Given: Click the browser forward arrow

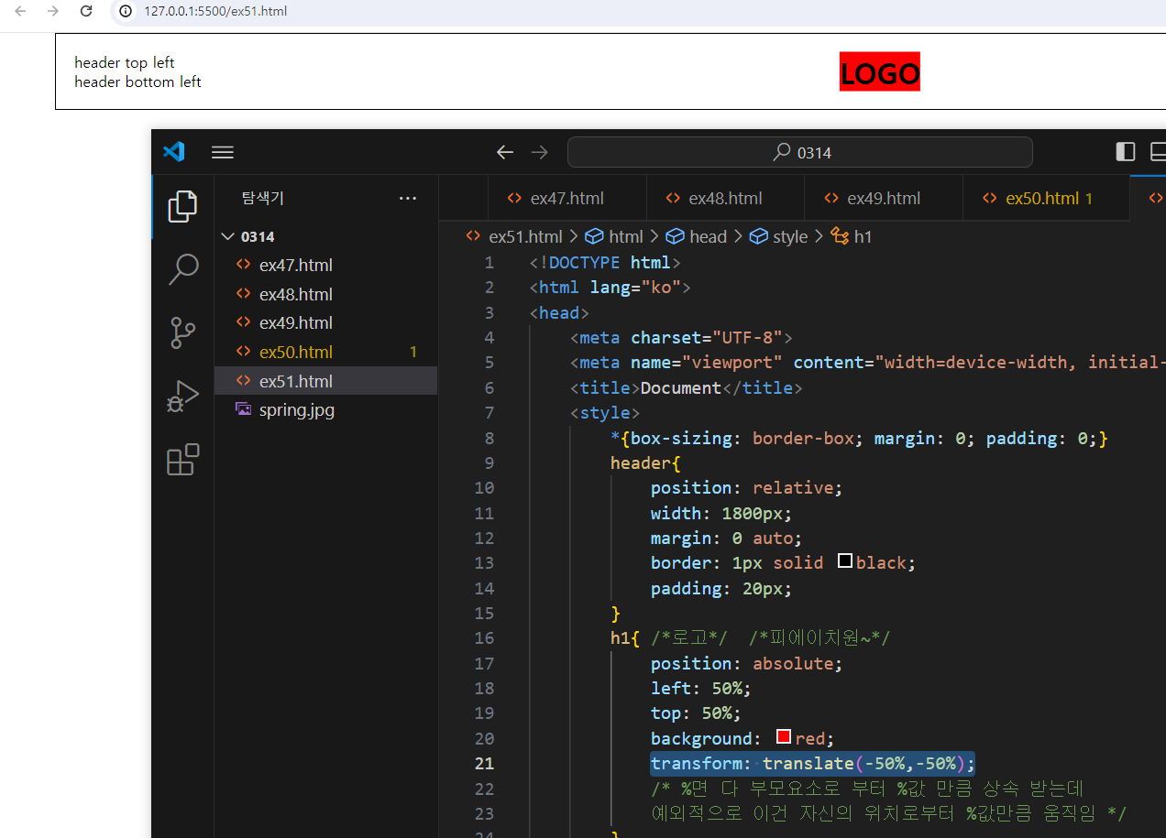Looking at the screenshot, I should coord(53,11).
